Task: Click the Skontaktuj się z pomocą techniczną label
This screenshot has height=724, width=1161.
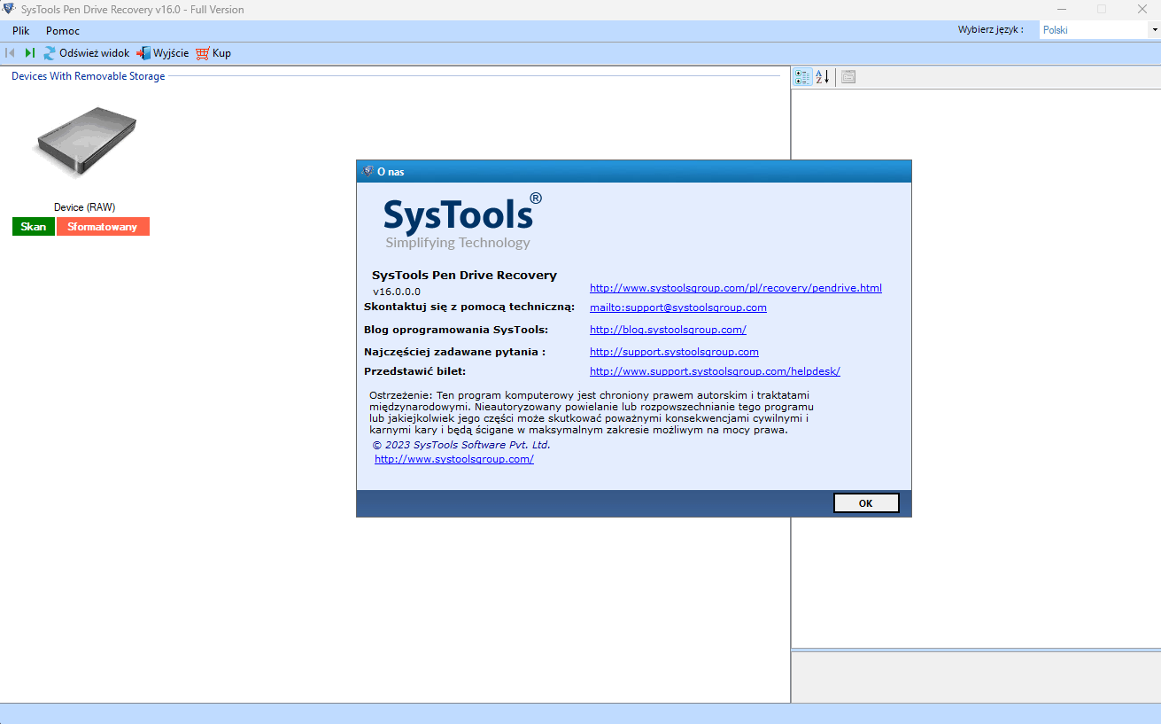Action: point(469,308)
